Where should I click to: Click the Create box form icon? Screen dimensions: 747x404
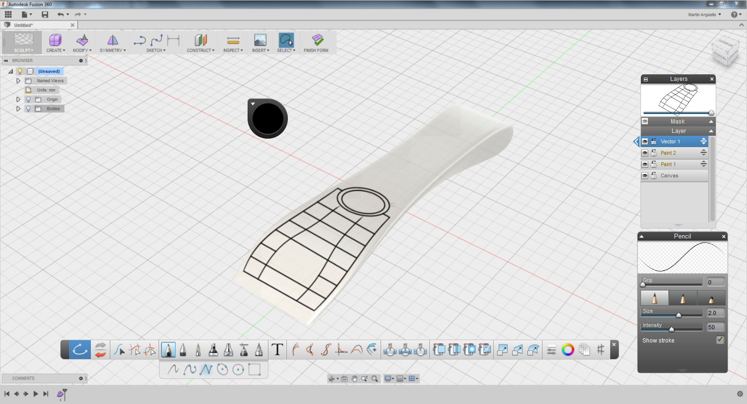coord(55,40)
